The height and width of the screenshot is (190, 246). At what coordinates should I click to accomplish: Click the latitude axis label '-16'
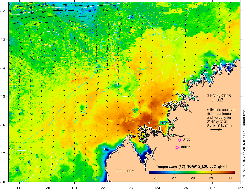[x=3, y=125]
